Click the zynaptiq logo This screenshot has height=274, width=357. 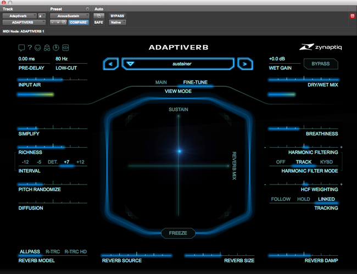click(x=321, y=47)
